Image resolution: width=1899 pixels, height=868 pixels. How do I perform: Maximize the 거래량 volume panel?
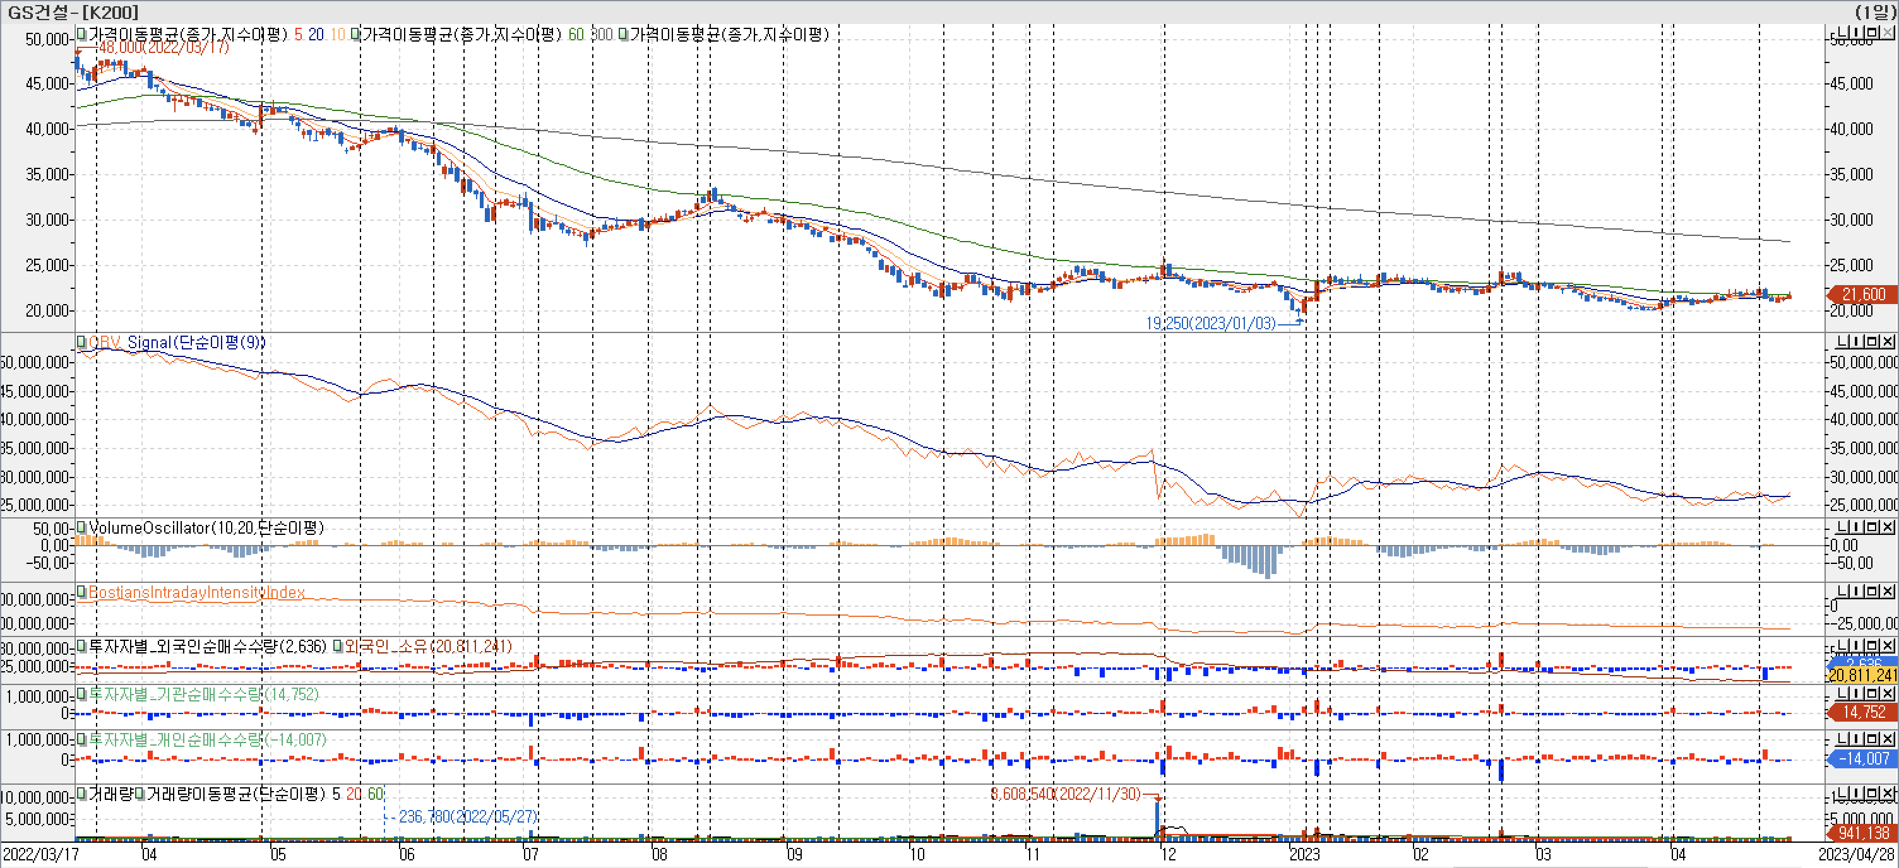[x=1873, y=794]
